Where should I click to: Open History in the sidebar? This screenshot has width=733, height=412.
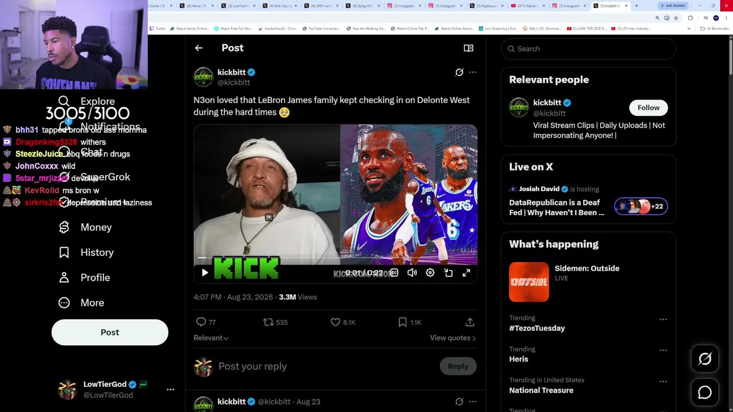point(86,252)
